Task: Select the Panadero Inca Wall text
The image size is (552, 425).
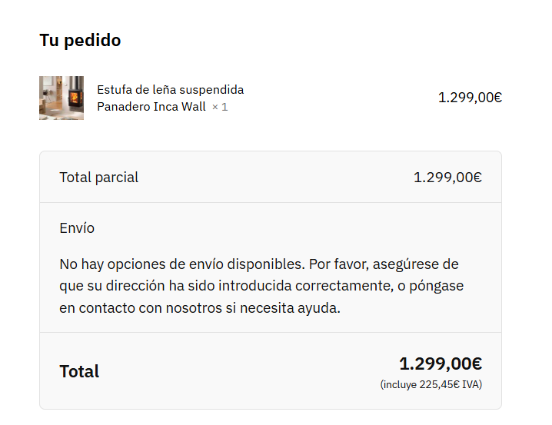Action: (151, 107)
